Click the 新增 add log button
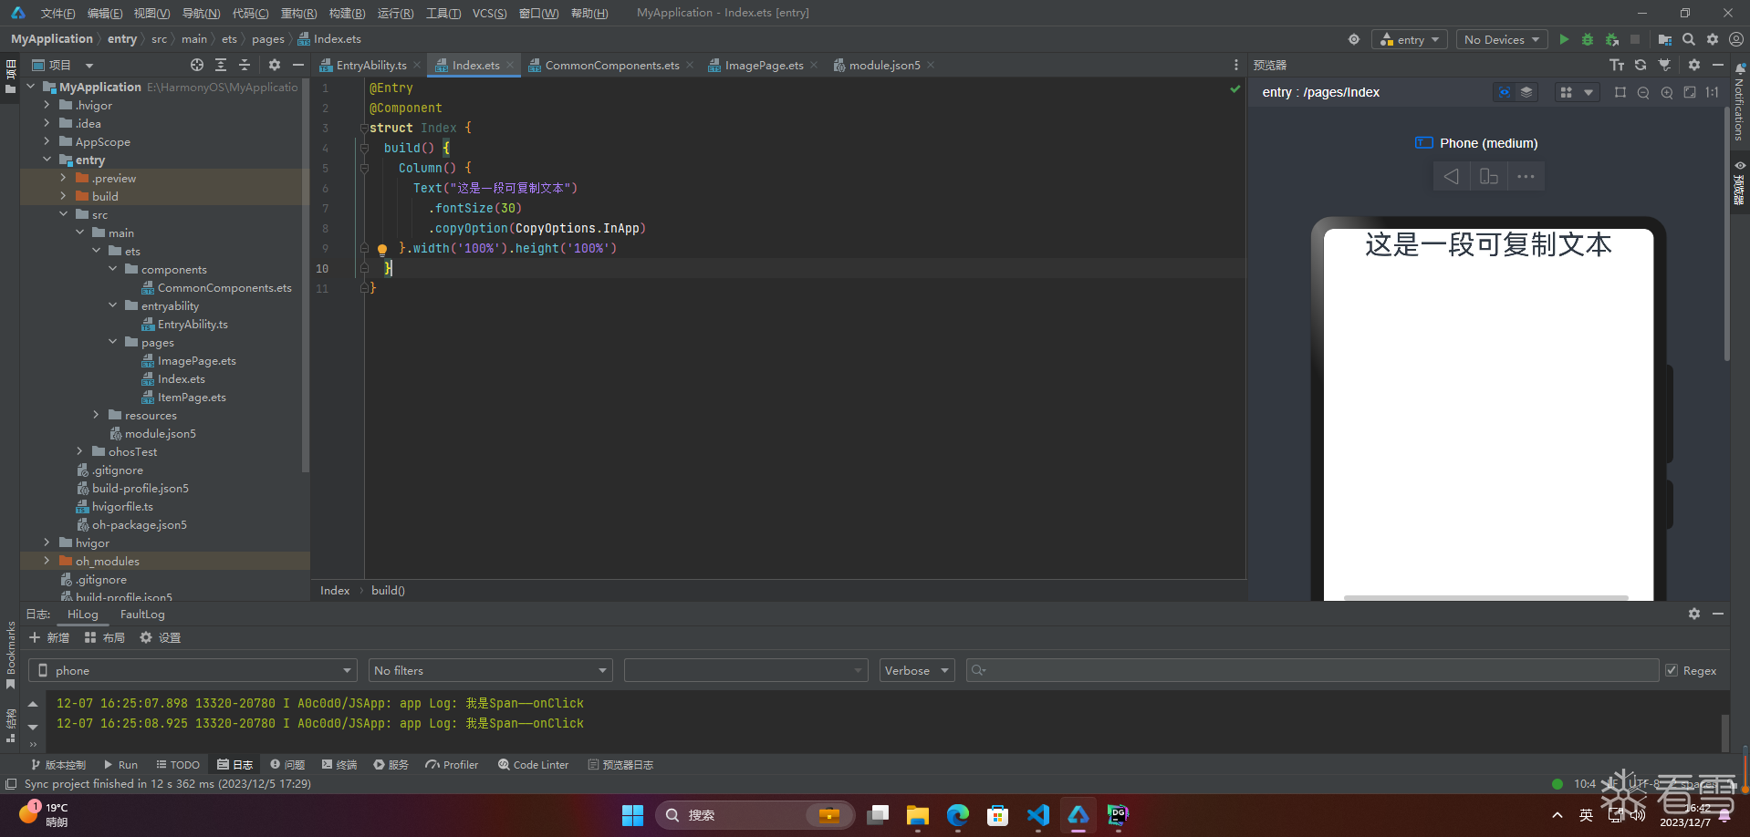 49,637
